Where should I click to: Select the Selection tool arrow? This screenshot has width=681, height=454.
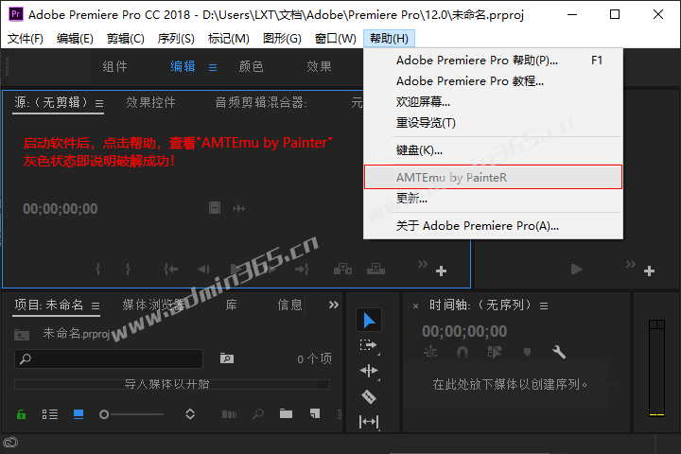(x=369, y=321)
